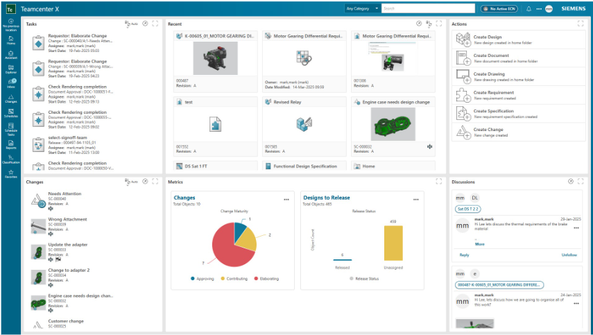Open the Home page in sidebar
The image size is (593, 335).
(x=10, y=41)
